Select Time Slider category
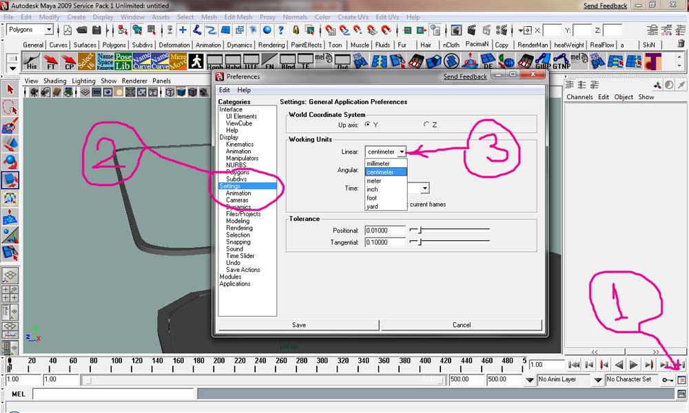The width and height of the screenshot is (689, 413). point(240,256)
